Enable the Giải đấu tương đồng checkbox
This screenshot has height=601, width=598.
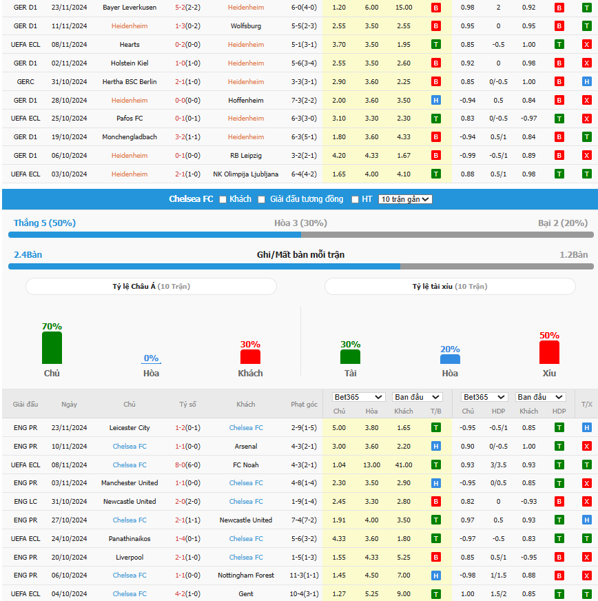(261, 199)
